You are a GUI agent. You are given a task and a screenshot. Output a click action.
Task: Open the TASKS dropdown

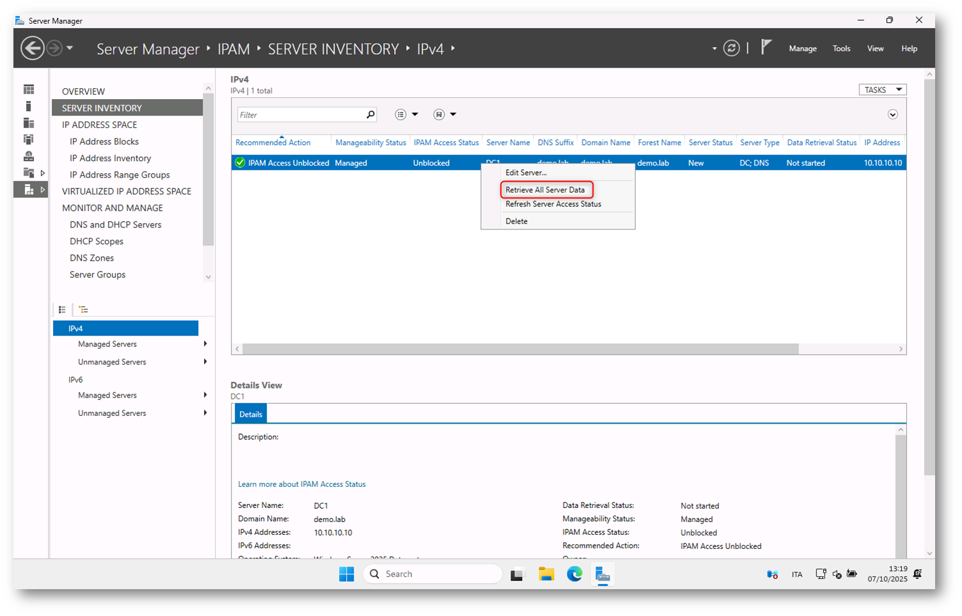tap(882, 90)
